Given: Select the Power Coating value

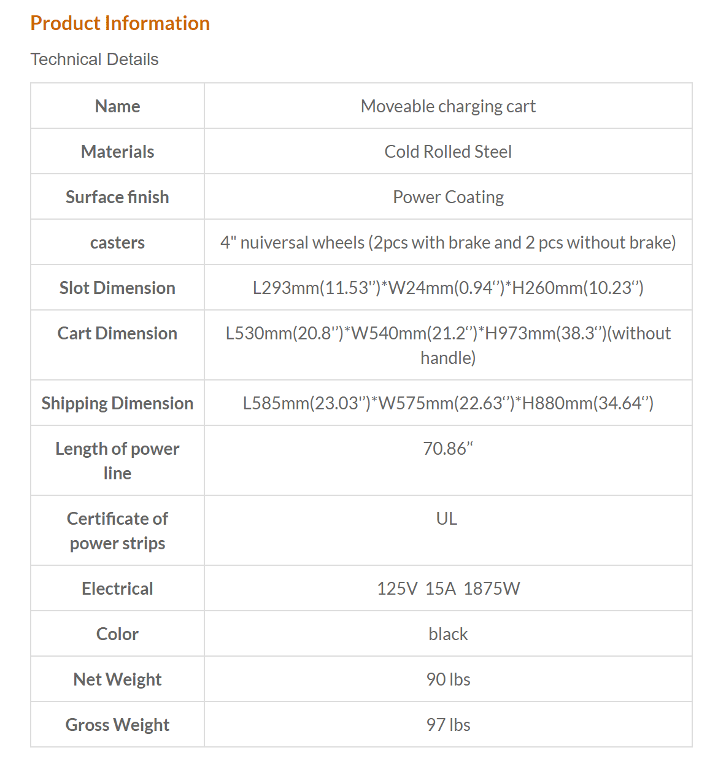Looking at the screenshot, I should click(448, 197).
